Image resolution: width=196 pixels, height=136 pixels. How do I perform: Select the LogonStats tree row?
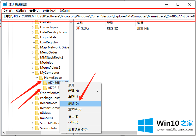(48, 37)
